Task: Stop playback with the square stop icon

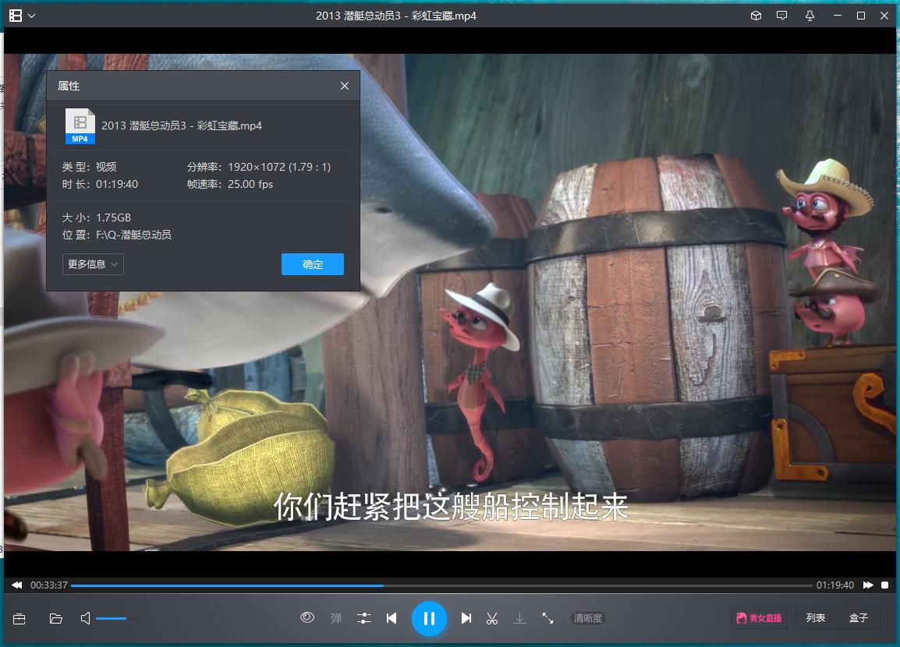Action: tap(885, 585)
